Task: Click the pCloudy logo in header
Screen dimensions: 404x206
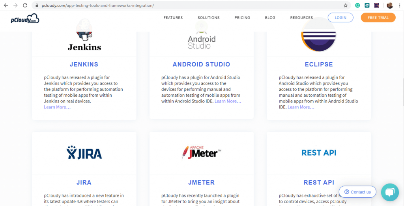Action: tap(25, 18)
